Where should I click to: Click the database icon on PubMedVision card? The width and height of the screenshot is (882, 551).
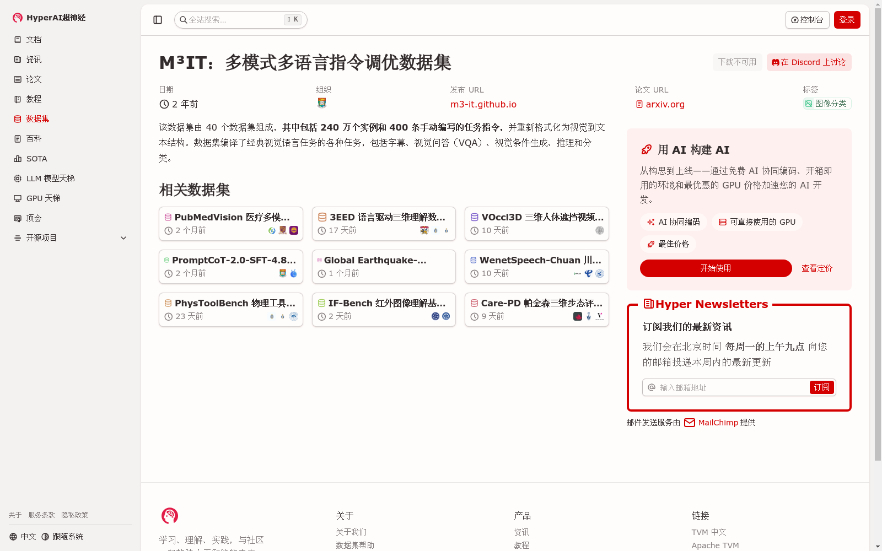point(168,217)
